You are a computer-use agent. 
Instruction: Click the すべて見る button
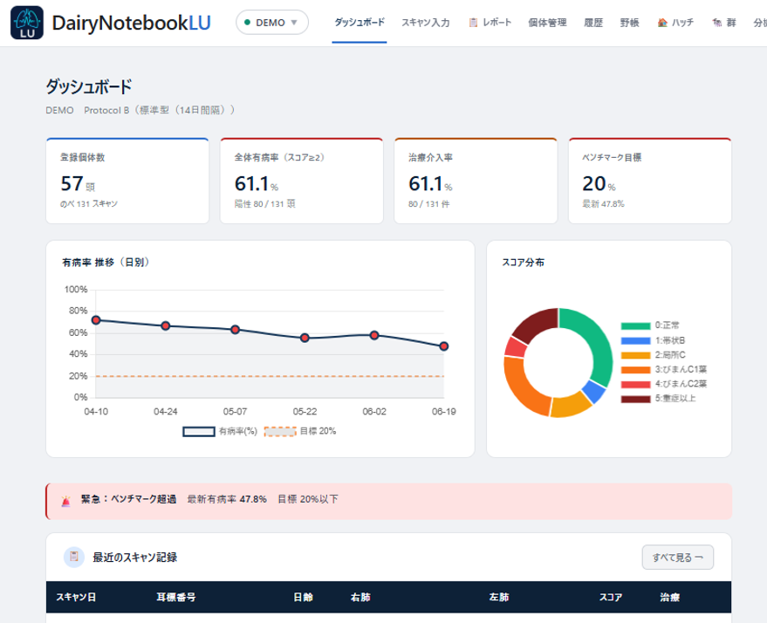tap(677, 558)
